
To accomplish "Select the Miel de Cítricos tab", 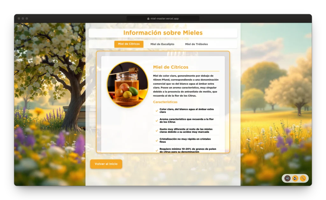I will [129, 44].
